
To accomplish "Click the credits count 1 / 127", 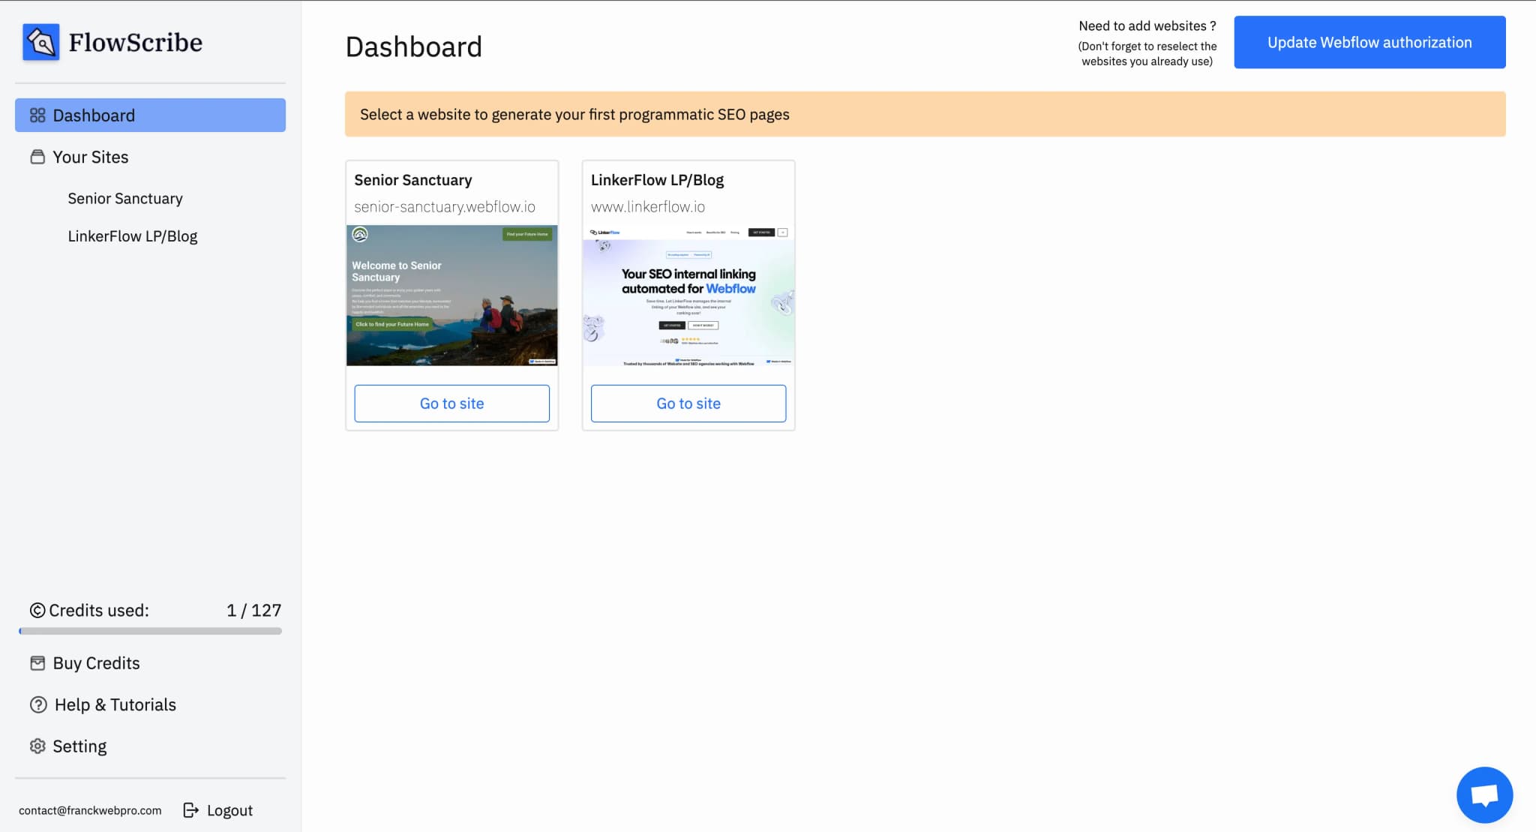I will 254,611.
